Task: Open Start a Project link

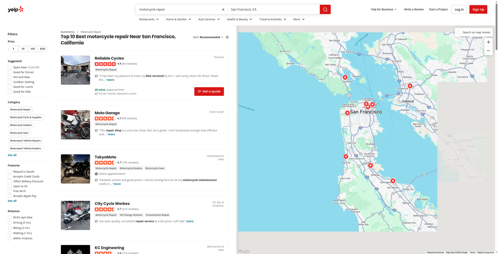Action: 438,9
